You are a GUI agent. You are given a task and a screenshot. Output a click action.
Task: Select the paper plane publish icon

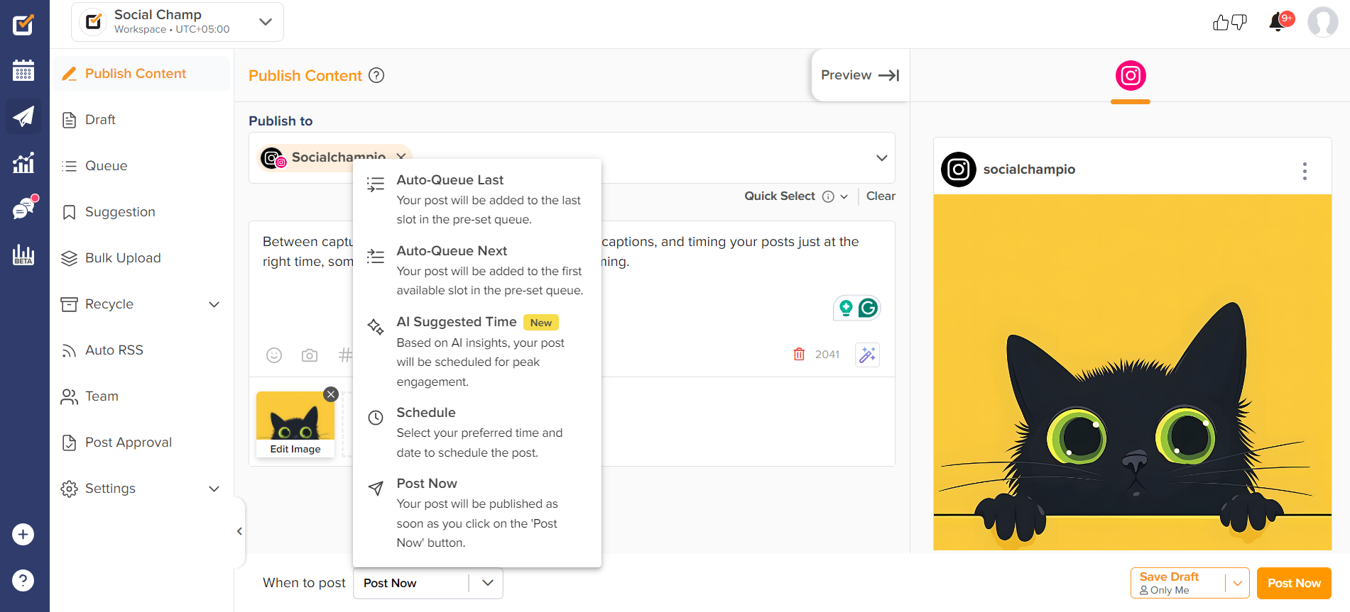(x=23, y=116)
